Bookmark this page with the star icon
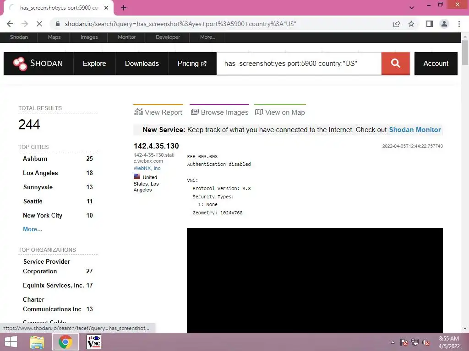The image size is (469, 351). pyautogui.click(x=412, y=24)
